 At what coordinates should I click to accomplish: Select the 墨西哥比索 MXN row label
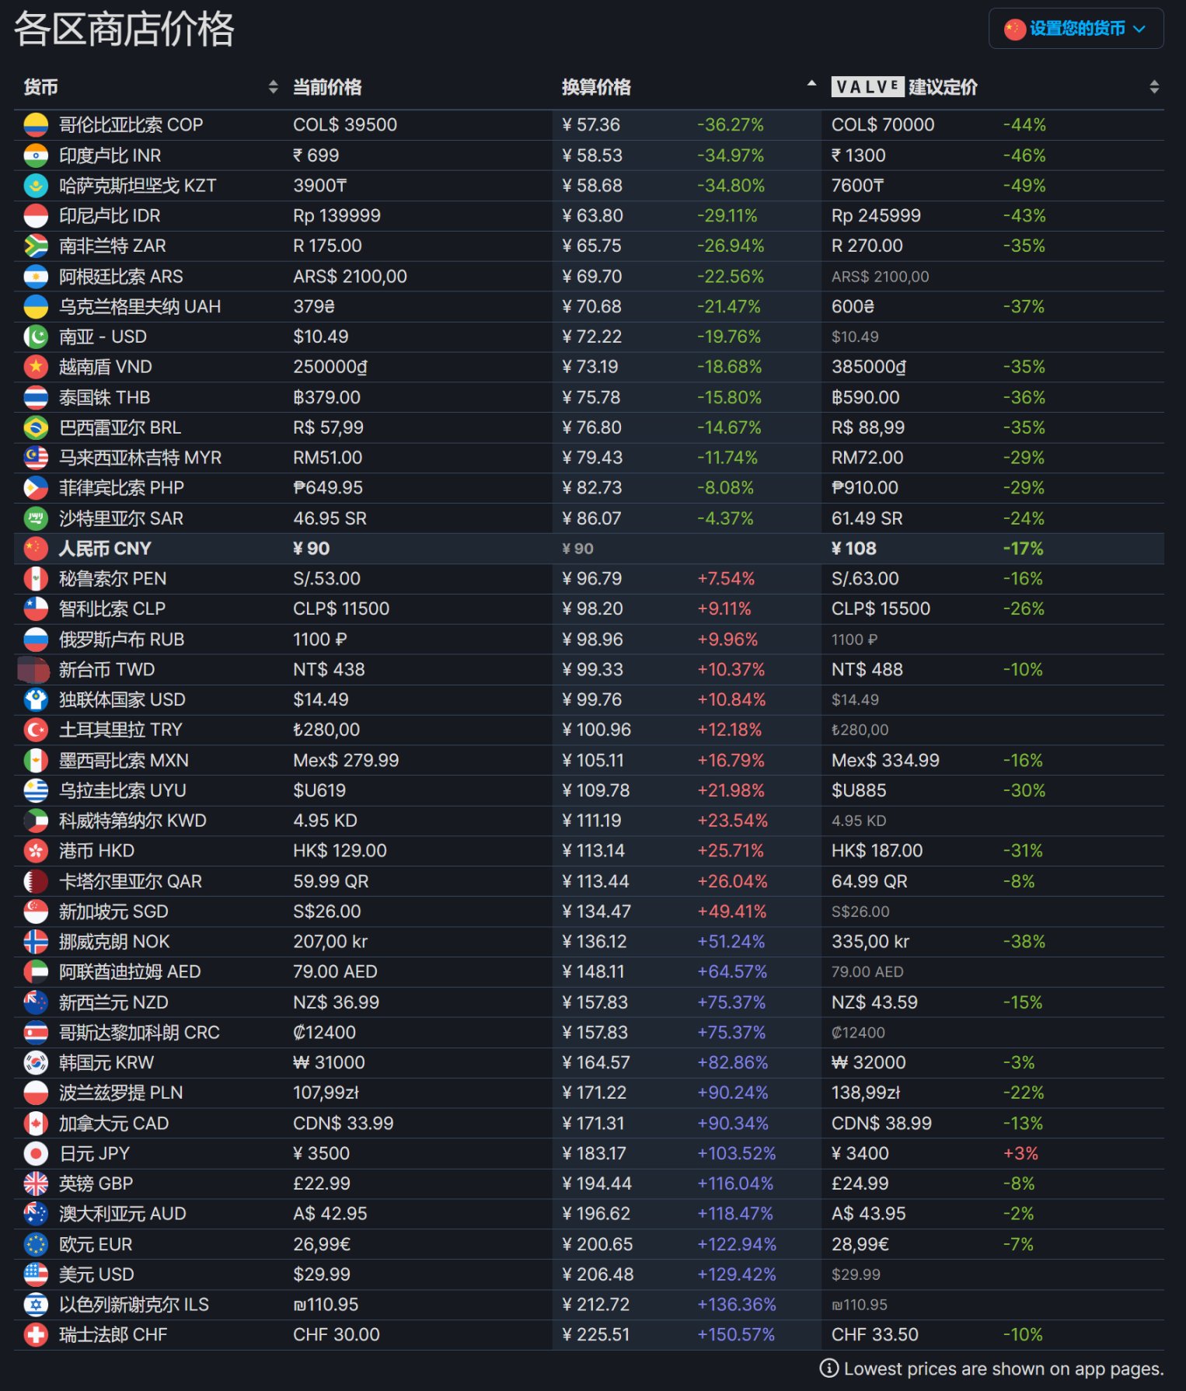pos(124,761)
